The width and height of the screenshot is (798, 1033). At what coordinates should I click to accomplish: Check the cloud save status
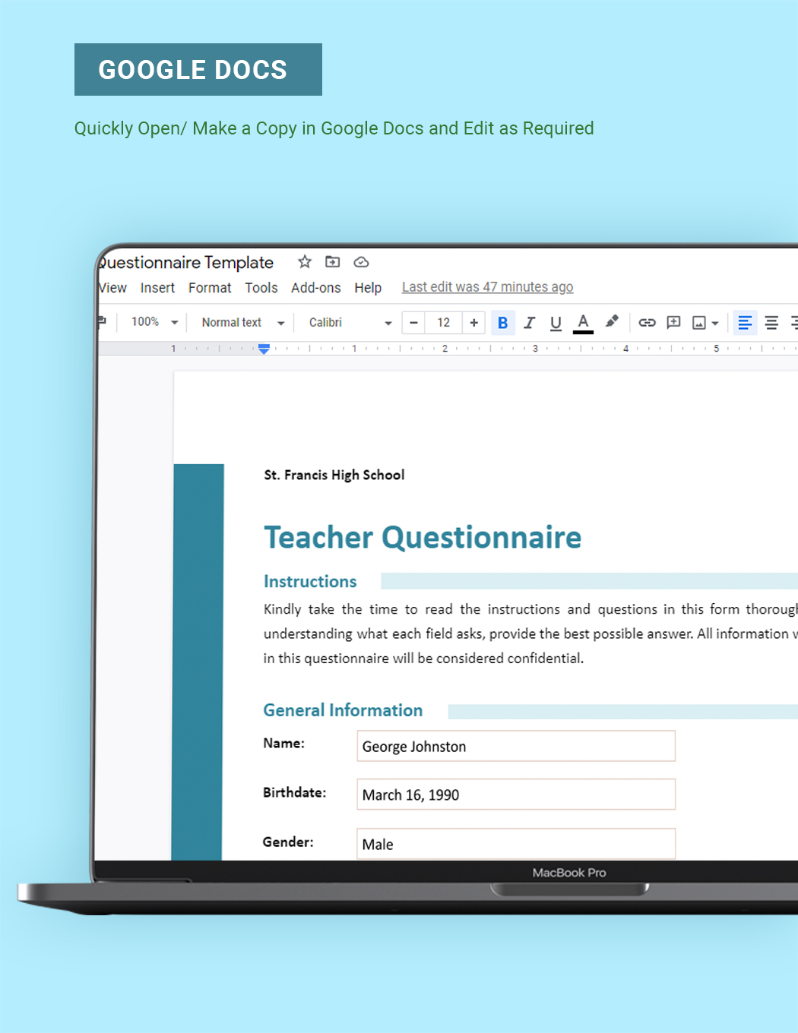point(361,262)
